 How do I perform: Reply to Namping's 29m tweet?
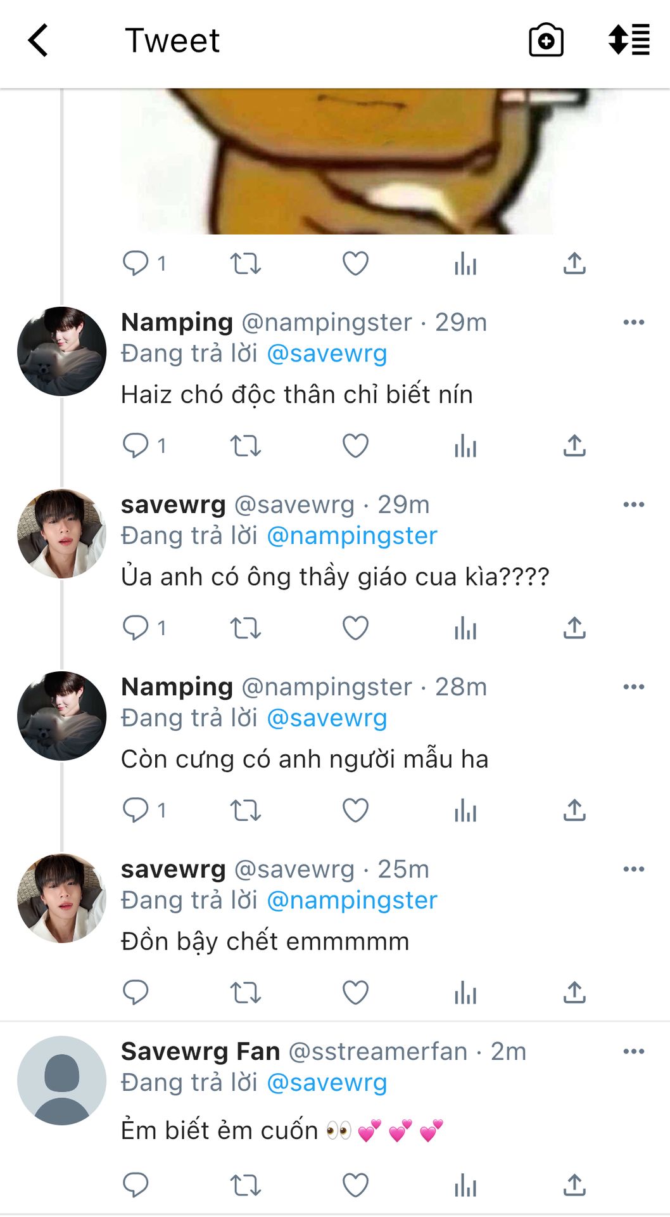[x=136, y=446]
